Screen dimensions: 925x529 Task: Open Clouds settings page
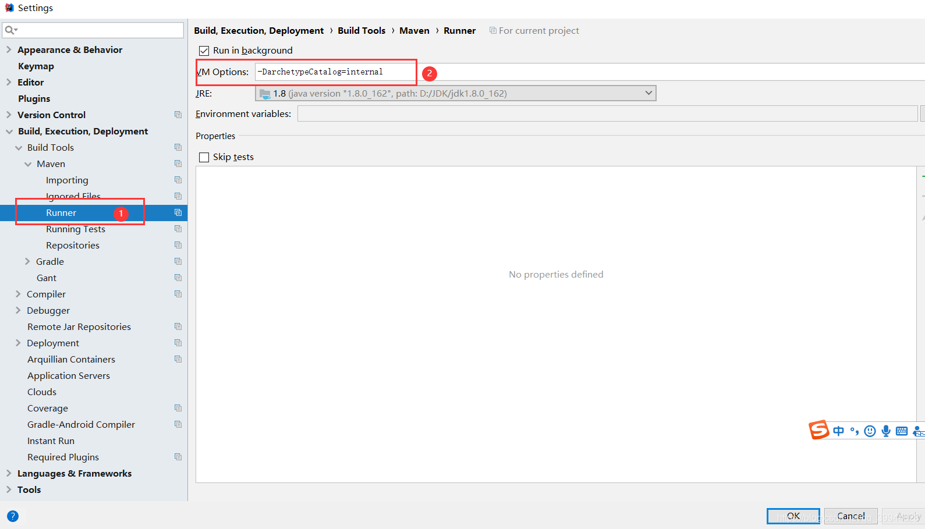pos(42,392)
